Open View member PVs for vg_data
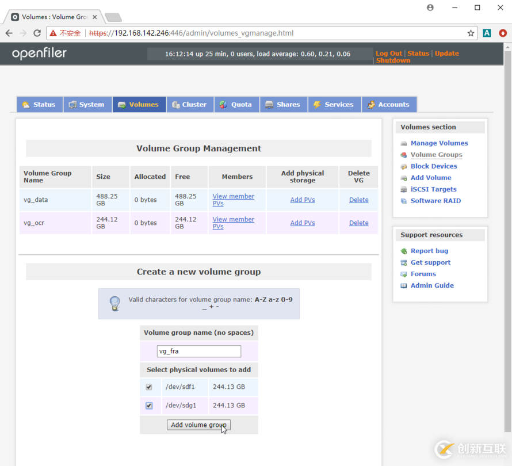Image resolution: width=512 pixels, height=466 pixels. point(233,200)
